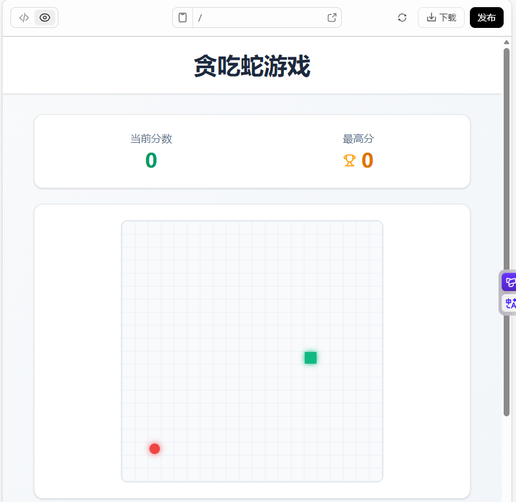Switch to the code view icon
This screenshot has width=516, height=502.
tap(24, 18)
